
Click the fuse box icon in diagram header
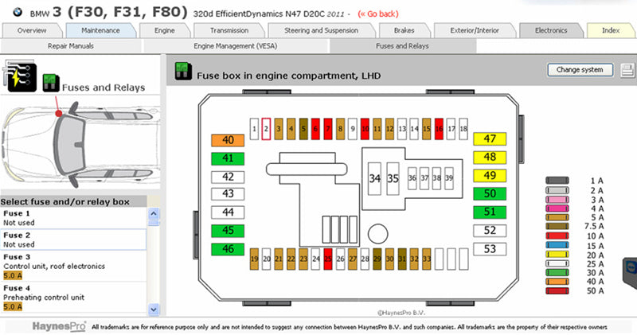182,75
